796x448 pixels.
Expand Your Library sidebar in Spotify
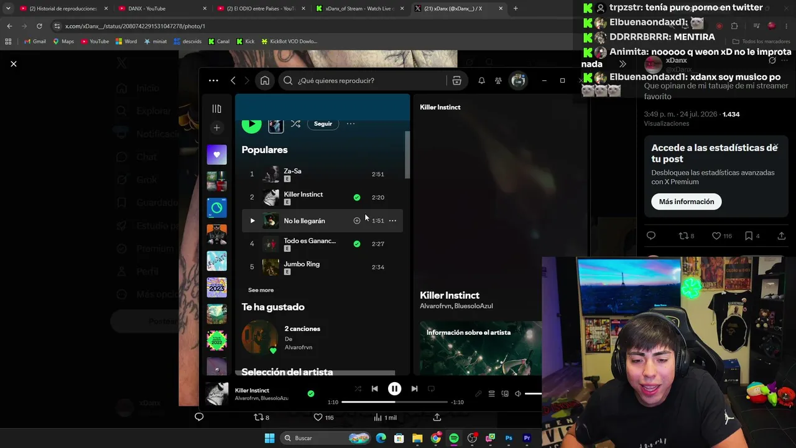pyautogui.click(x=216, y=108)
